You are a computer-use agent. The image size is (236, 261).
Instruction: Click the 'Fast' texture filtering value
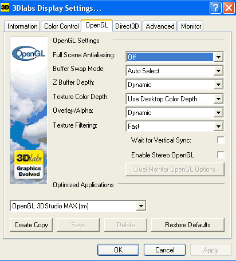(x=133, y=126)
